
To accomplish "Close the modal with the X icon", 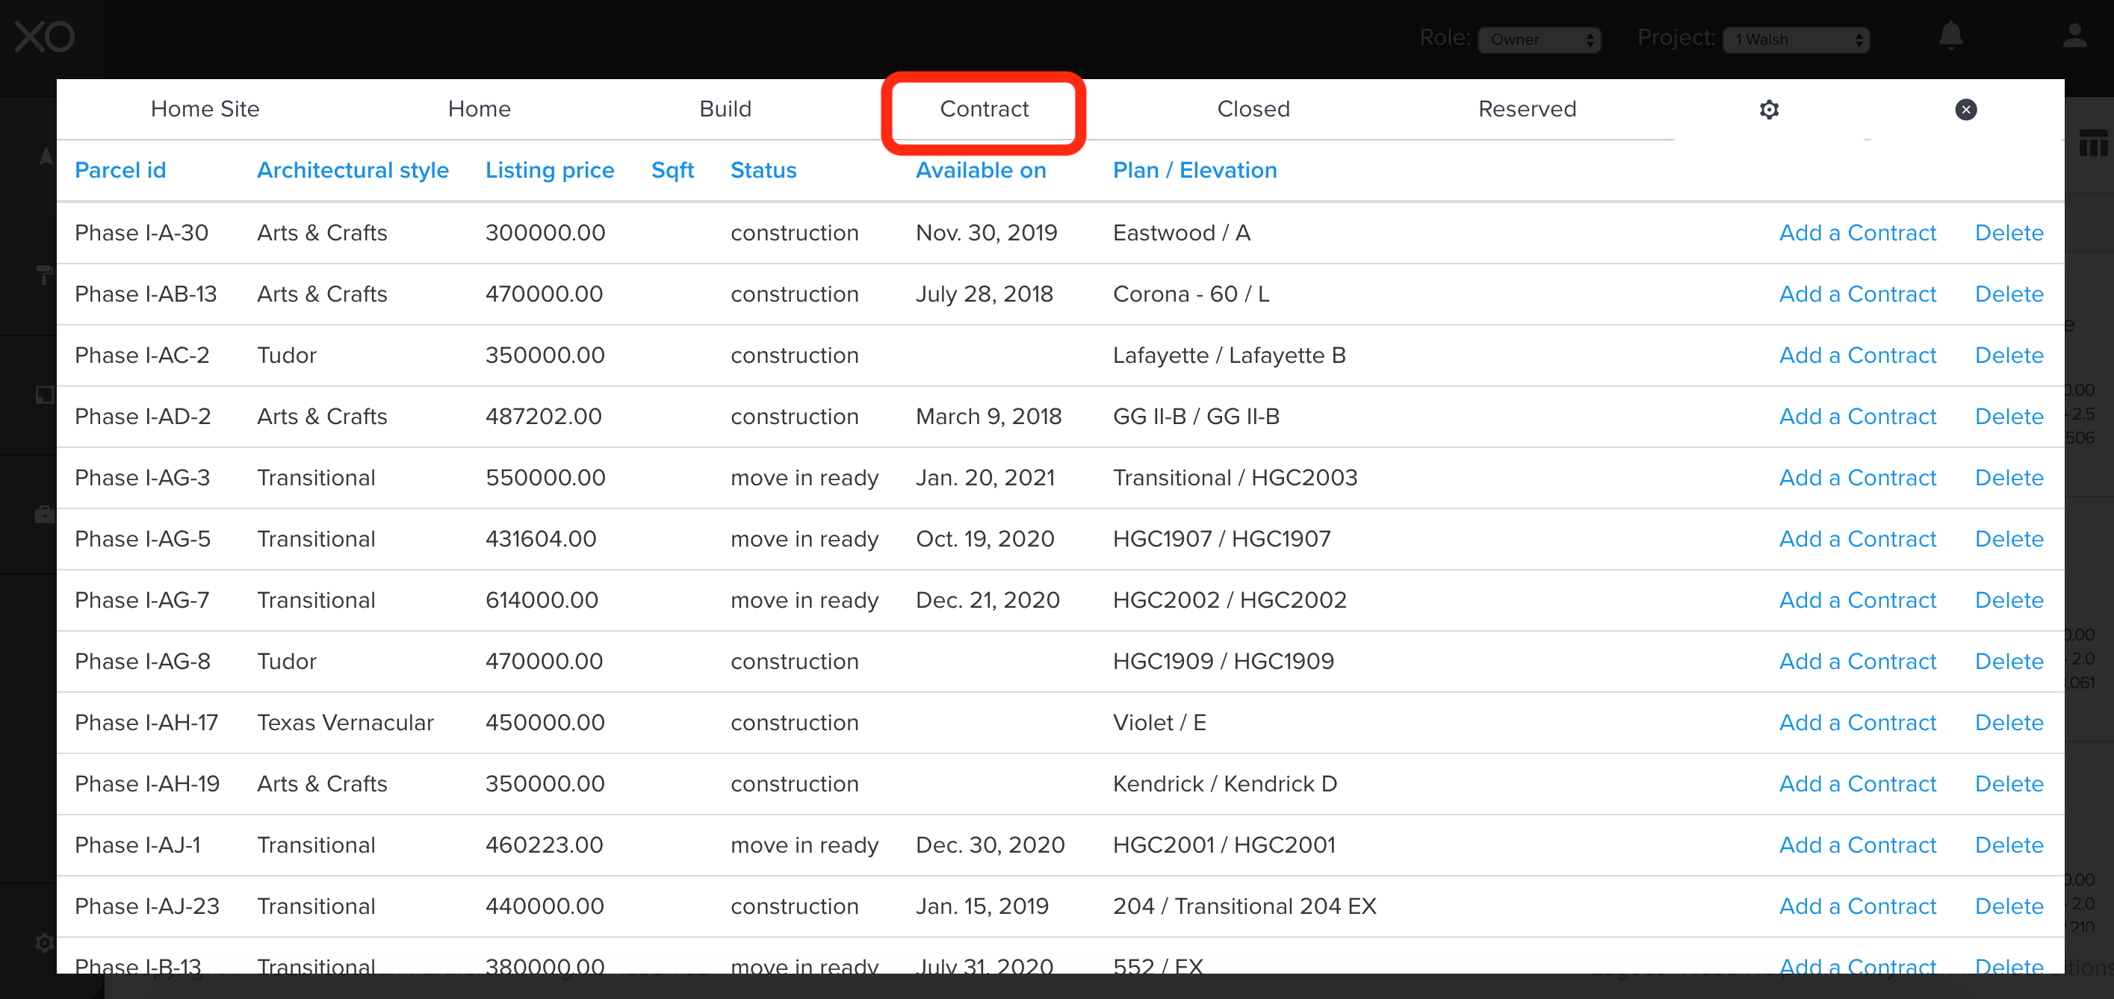I will pos(1965,109).
